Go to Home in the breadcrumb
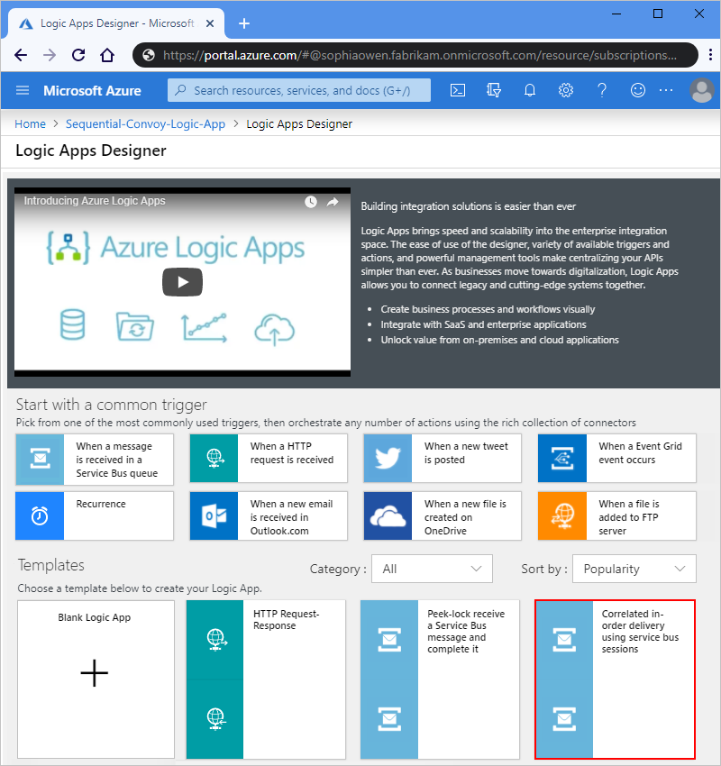The width and height of the screenshot is (721, 766). pyautogui.click(x=30, y=124)
